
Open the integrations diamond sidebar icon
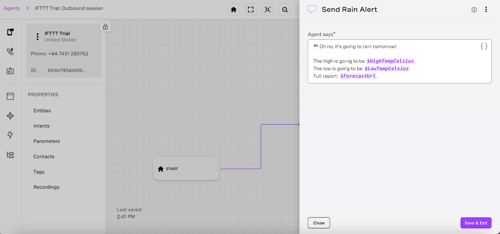click(10, 116)
